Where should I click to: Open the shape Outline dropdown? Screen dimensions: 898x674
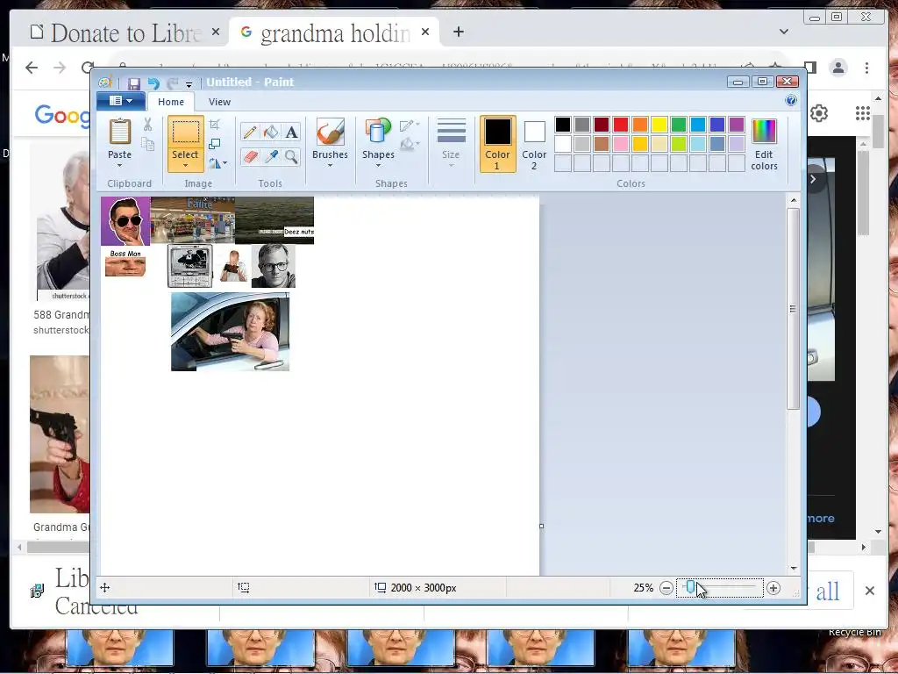410,125
